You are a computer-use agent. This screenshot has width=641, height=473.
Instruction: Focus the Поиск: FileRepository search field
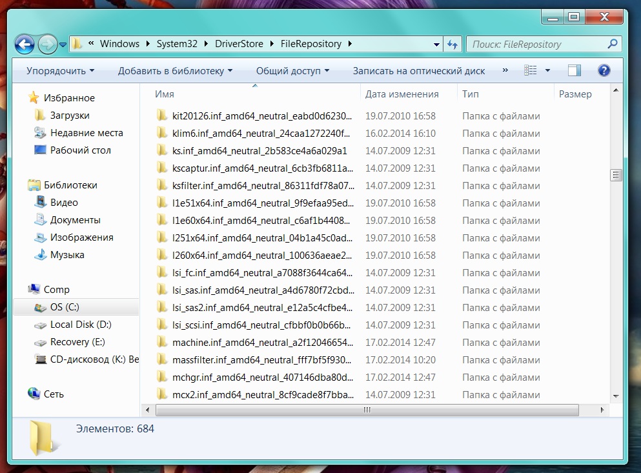[544, 44]
